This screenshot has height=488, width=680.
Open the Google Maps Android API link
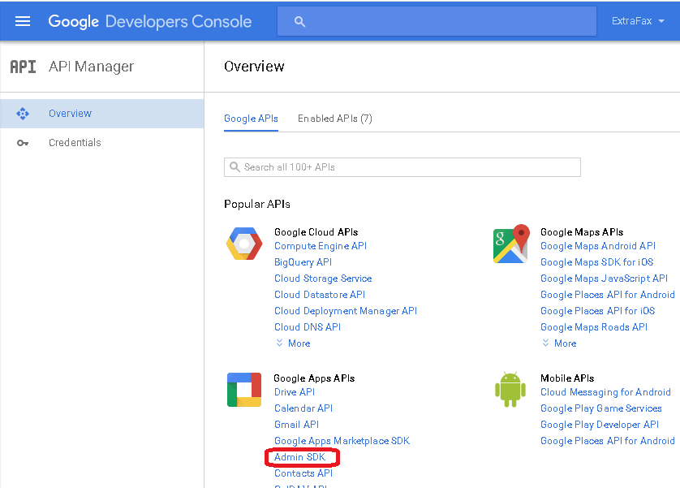click(598, 246)
